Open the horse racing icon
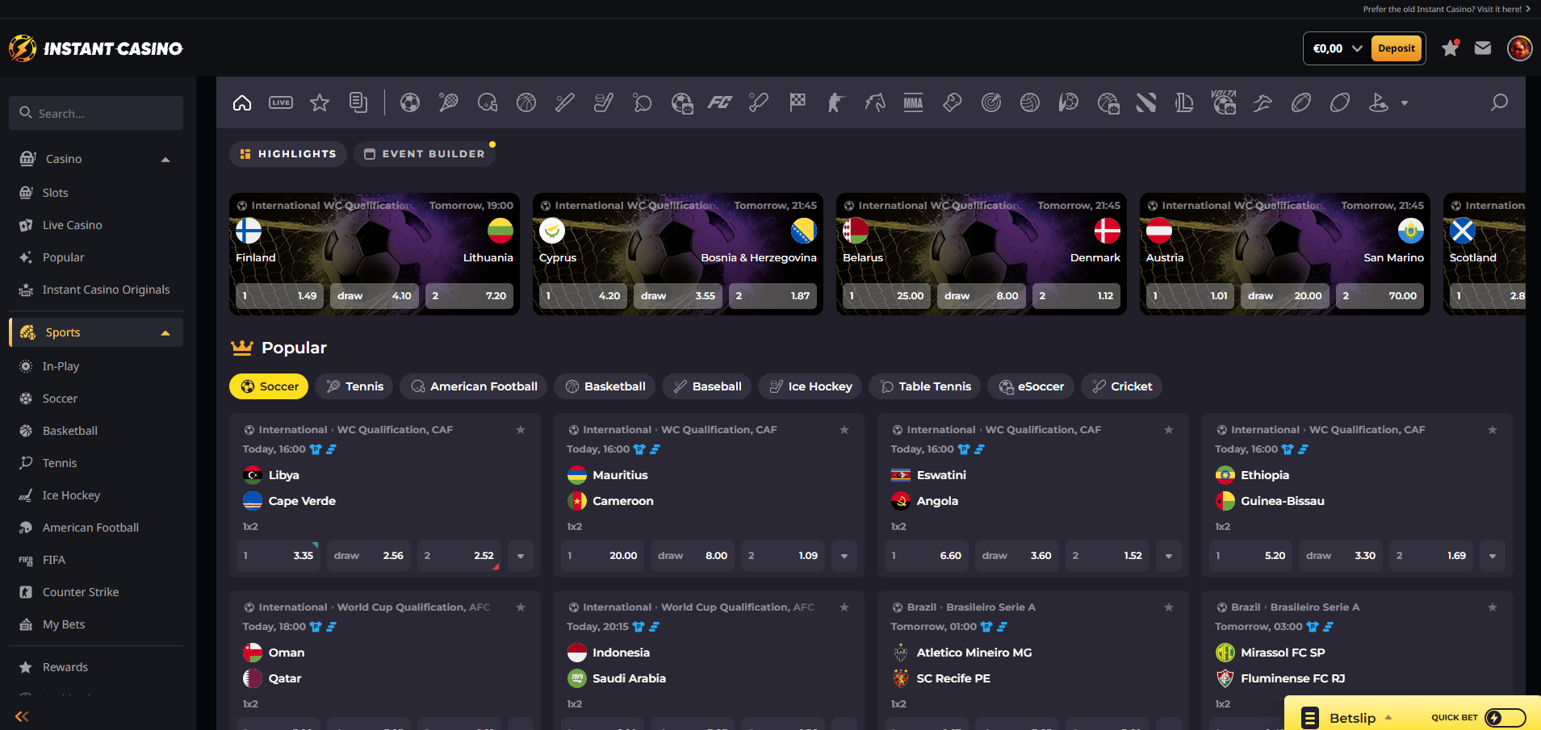Image resolution: width=1541 pixels, height=730 pixels. click(875, 102)
